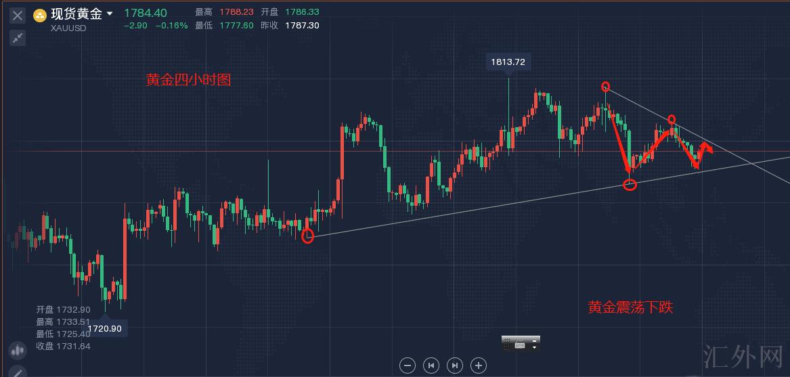790x377 pixels.
Task: Open the input toolbar small dropdown arrow
Action: tap(535, 347)
